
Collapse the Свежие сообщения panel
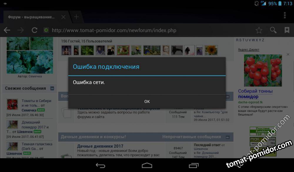52,88
